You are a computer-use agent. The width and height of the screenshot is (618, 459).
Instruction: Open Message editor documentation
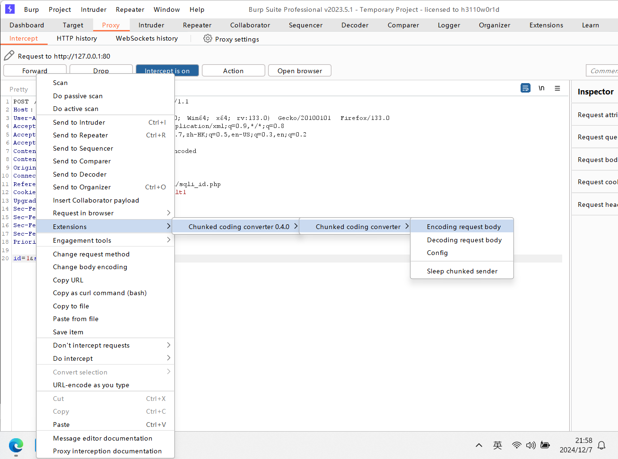pos(105,438)
